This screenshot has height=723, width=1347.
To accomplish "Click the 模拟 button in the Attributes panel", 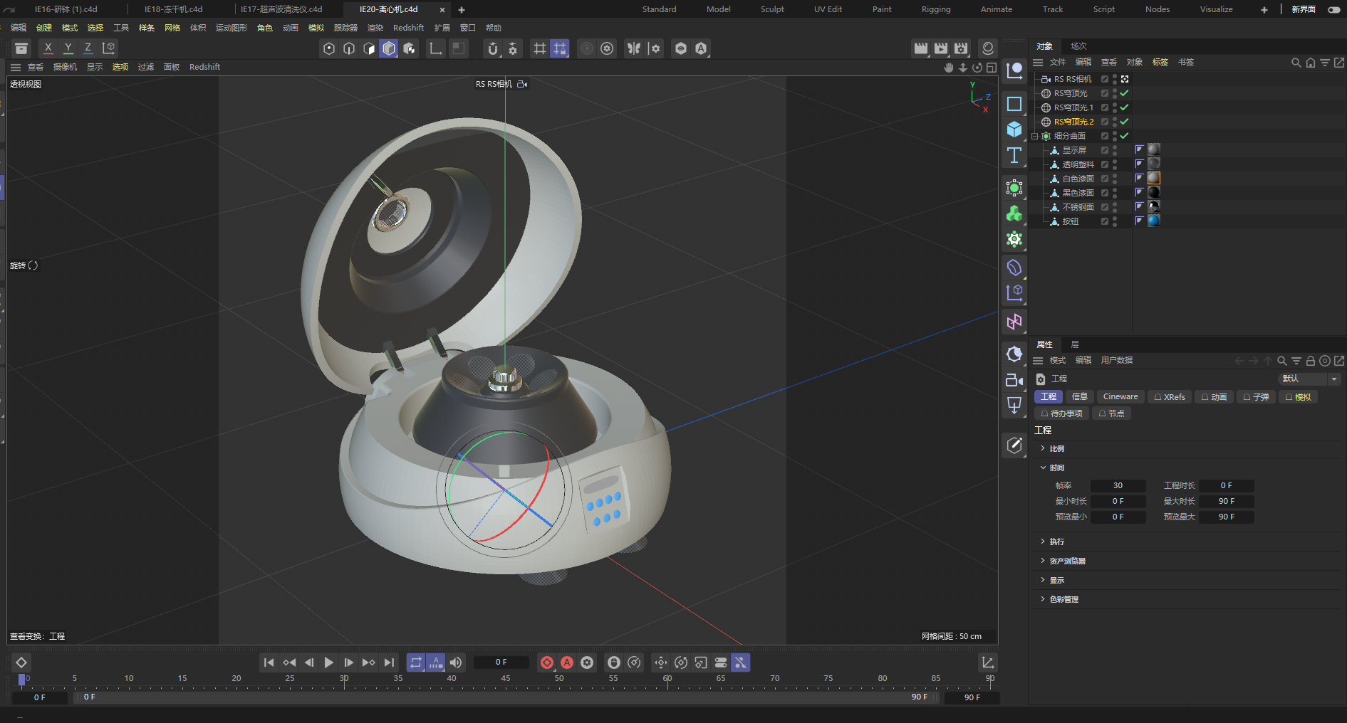I will [x=1298, y=397].
